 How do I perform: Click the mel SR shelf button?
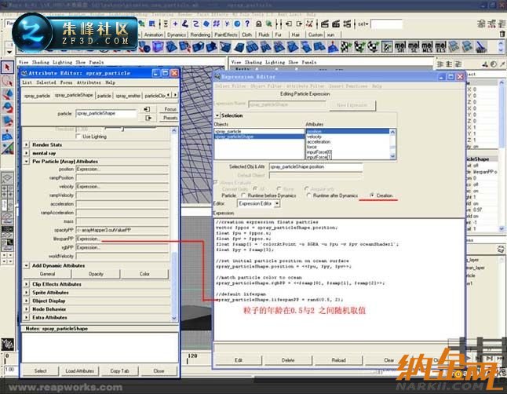(400, 47)
